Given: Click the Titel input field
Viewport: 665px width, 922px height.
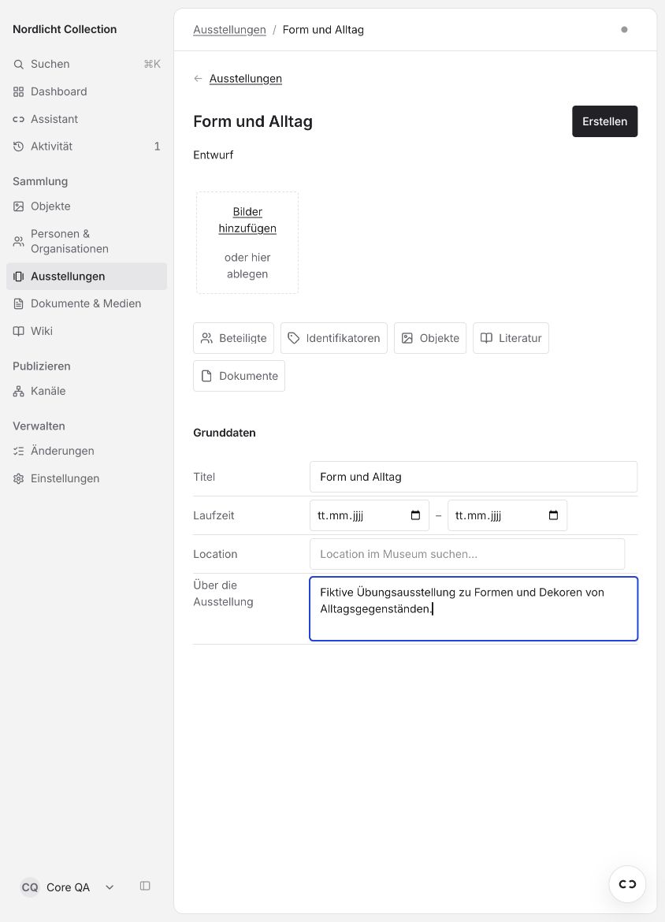Looking at the screenshot, I should 474,477.
